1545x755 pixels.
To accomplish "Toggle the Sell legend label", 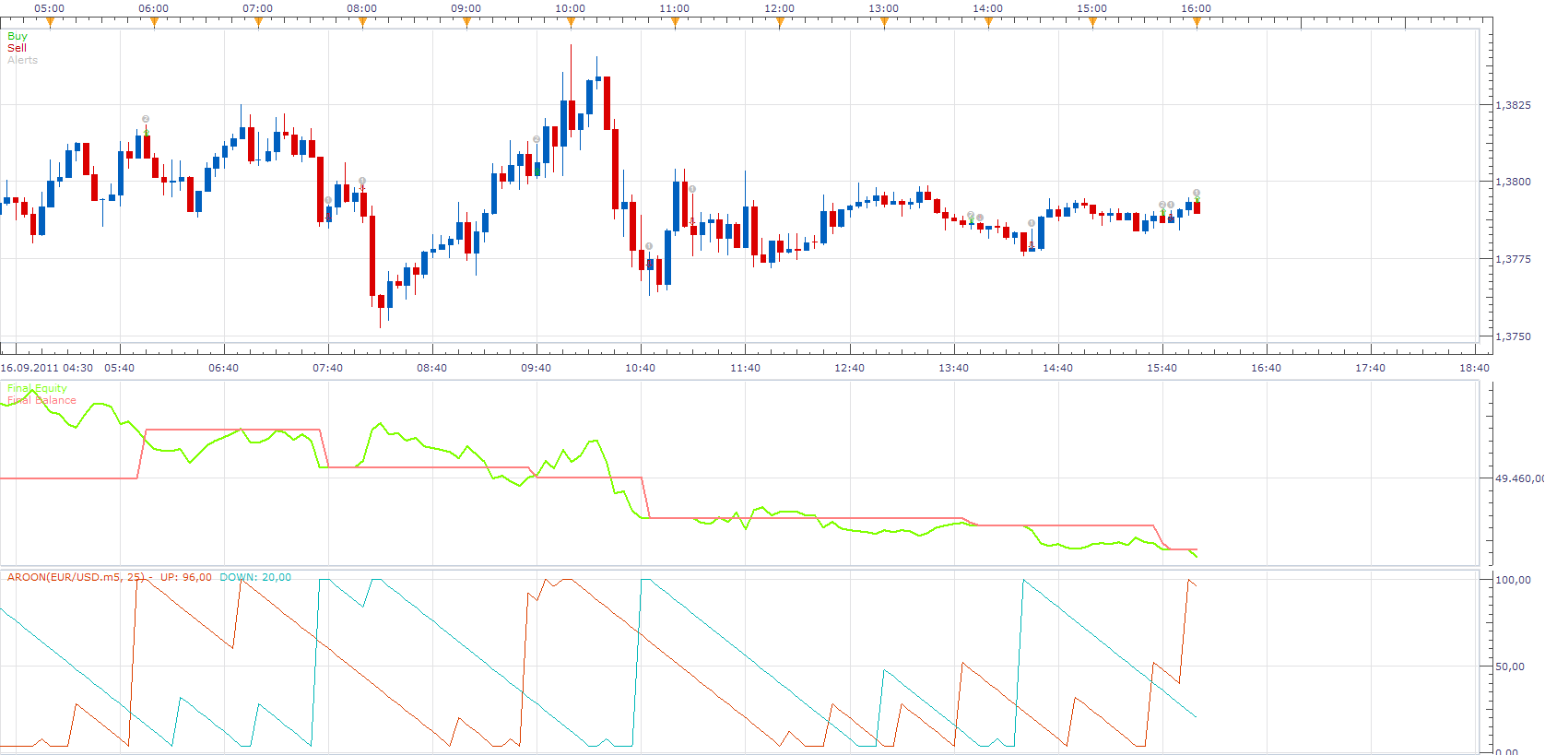I will (x=17, y=48).
